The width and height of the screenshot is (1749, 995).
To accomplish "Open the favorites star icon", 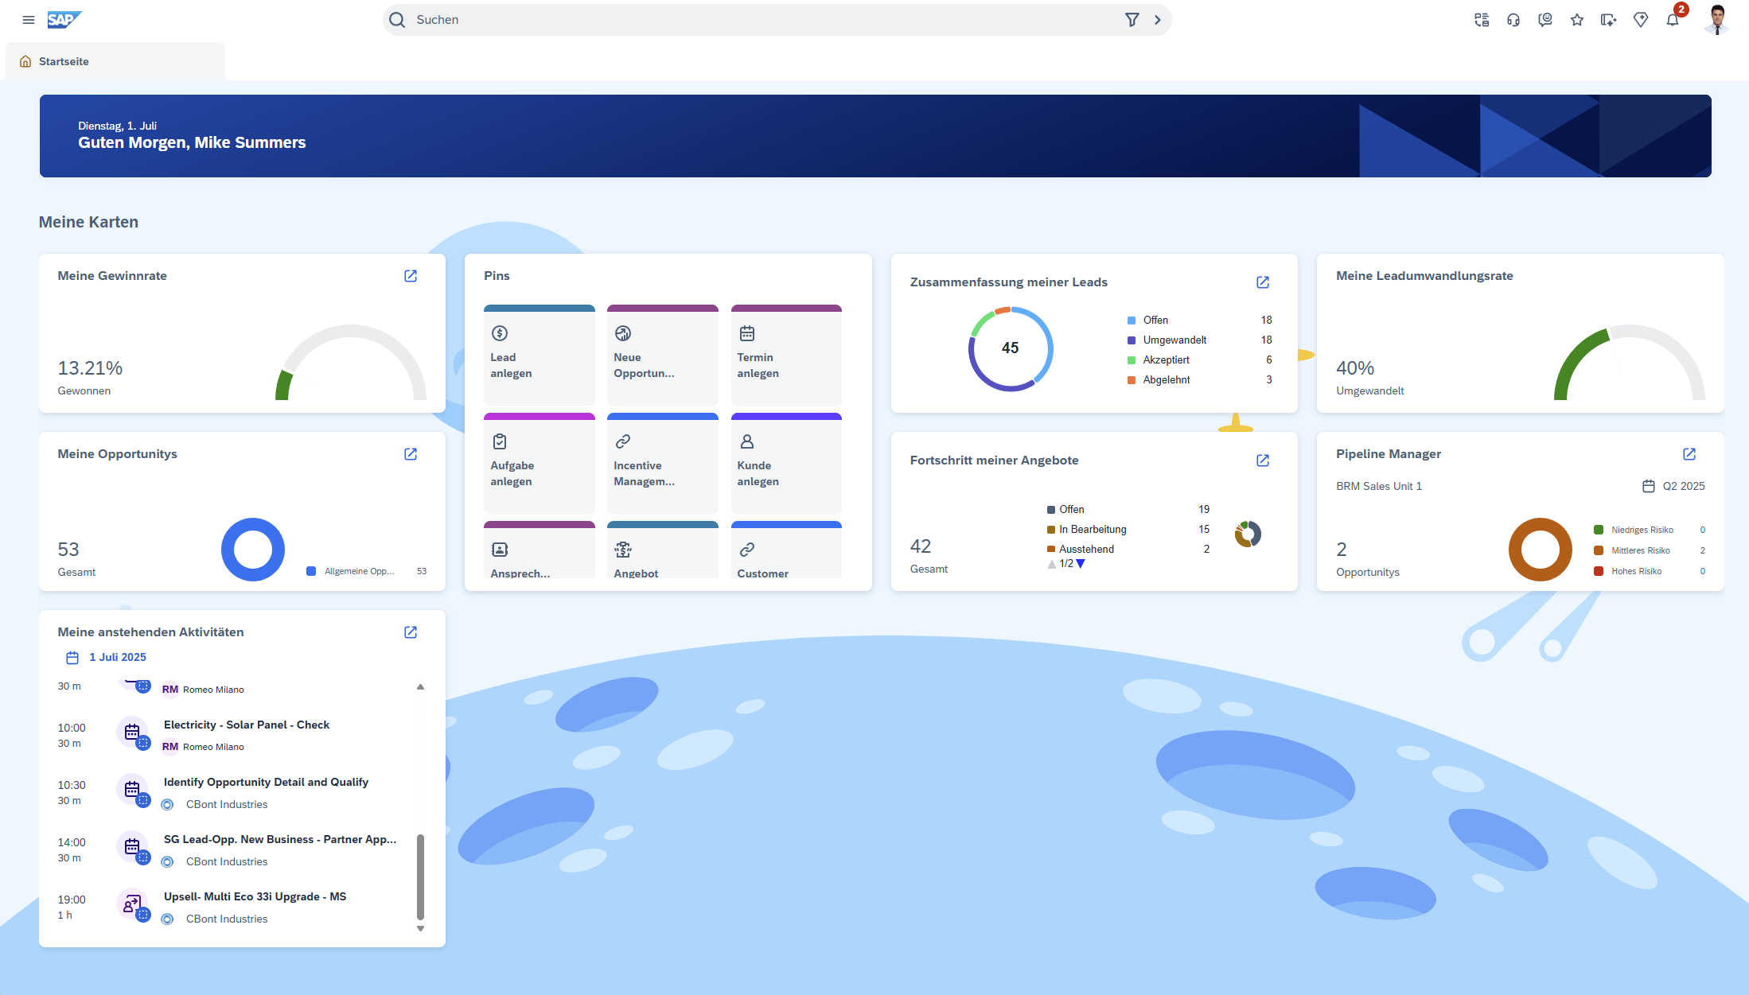I will pos(1577,20).
